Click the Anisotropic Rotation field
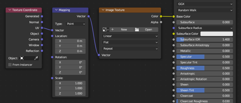Viewport: 241px width, 103px height. click(205, 79)
